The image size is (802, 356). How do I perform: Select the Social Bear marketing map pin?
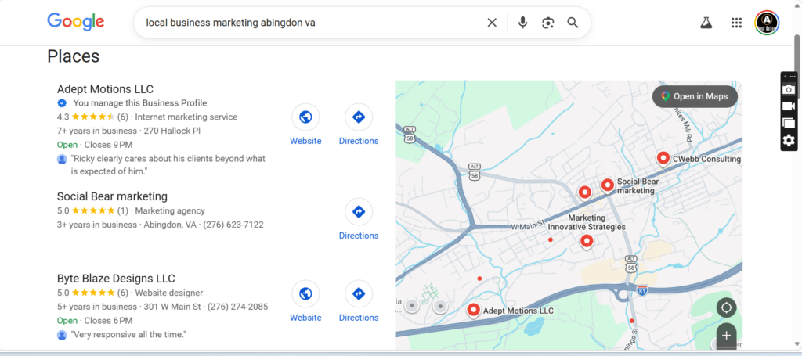607,185
